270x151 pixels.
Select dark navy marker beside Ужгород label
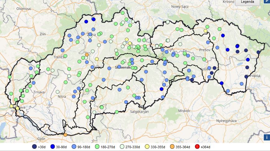[246, 76]
